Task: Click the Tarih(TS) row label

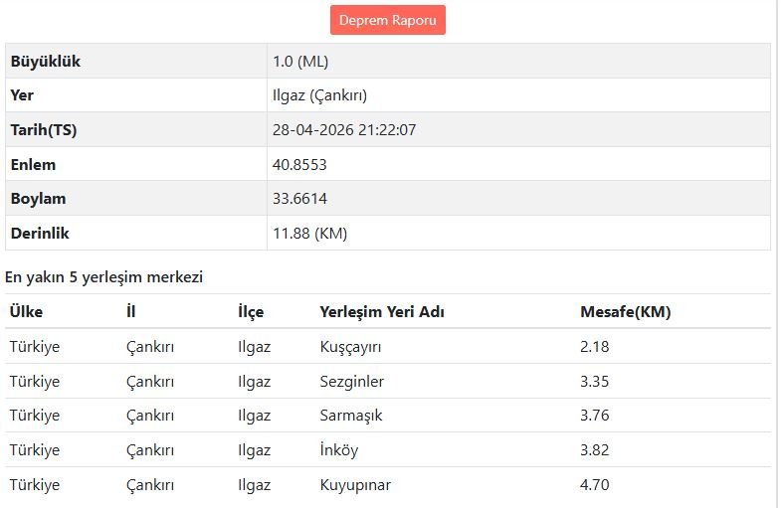Action: (x=43, y=130)
